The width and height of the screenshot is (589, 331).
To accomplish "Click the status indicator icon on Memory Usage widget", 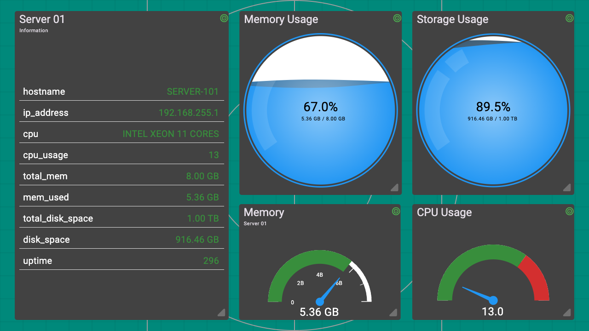I will tap(397, 18).
